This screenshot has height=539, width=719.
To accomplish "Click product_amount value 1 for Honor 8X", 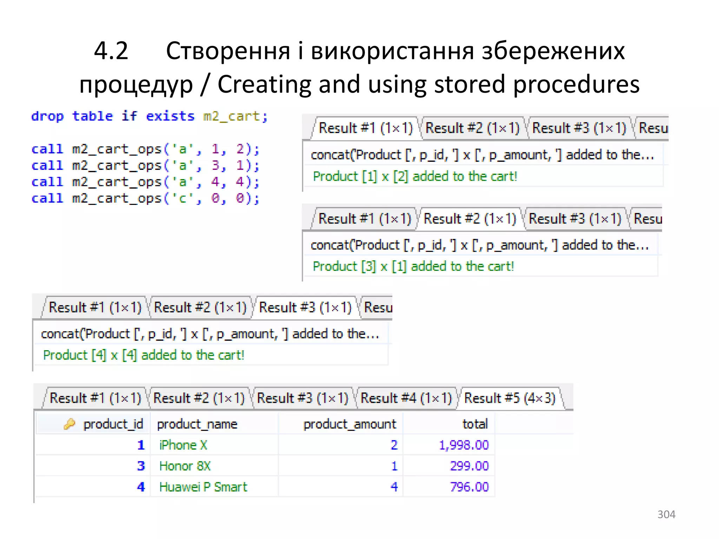I will click(394, 466).
